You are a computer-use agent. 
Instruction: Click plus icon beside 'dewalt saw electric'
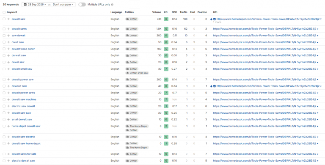[8, 137]
